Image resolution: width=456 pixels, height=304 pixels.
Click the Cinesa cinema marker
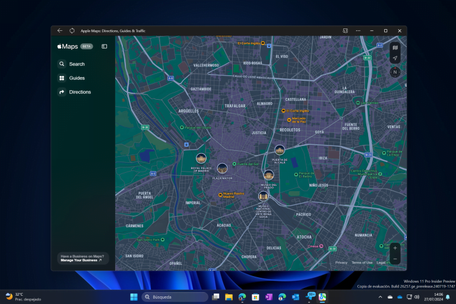point(321,246)
